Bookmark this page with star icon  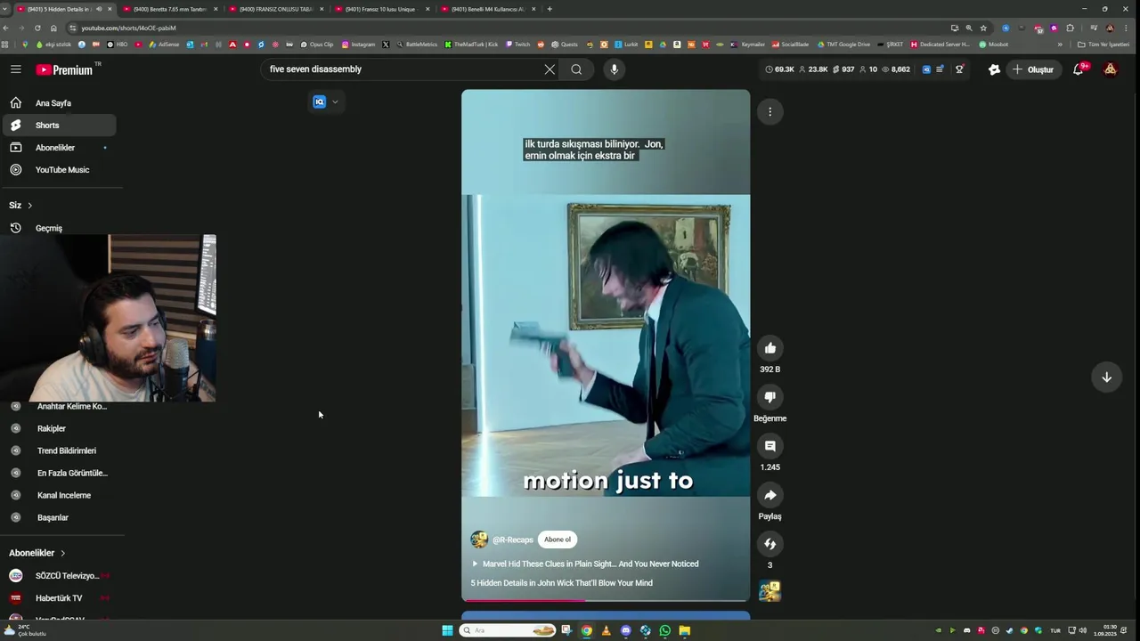[983, 28]
